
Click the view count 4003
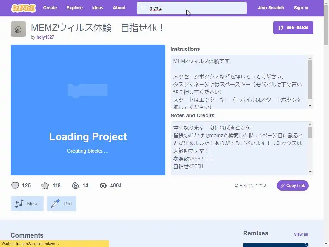point(116,186)
